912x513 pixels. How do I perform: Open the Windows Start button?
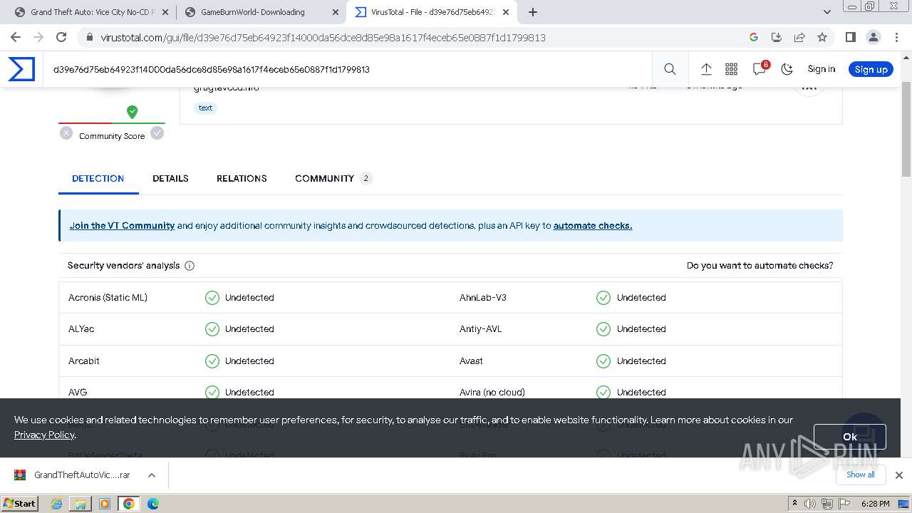coord(19,503)
